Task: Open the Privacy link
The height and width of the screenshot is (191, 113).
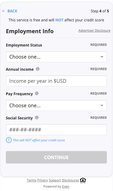Action: 43,180
